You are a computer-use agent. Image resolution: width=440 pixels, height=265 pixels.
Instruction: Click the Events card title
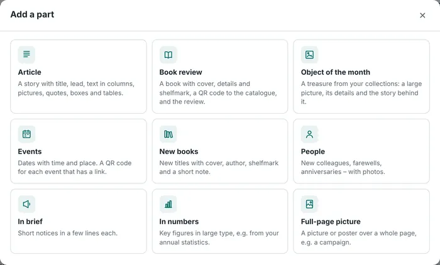pyautogui.click(x=30, y=151)
